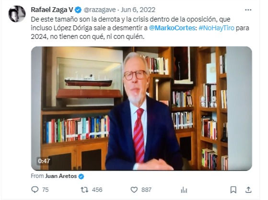This screenshot has width=268, height=200.
Task: Open the #NoHayTiro hashtag
Action: pyautogui.click(x=216, y=28)
